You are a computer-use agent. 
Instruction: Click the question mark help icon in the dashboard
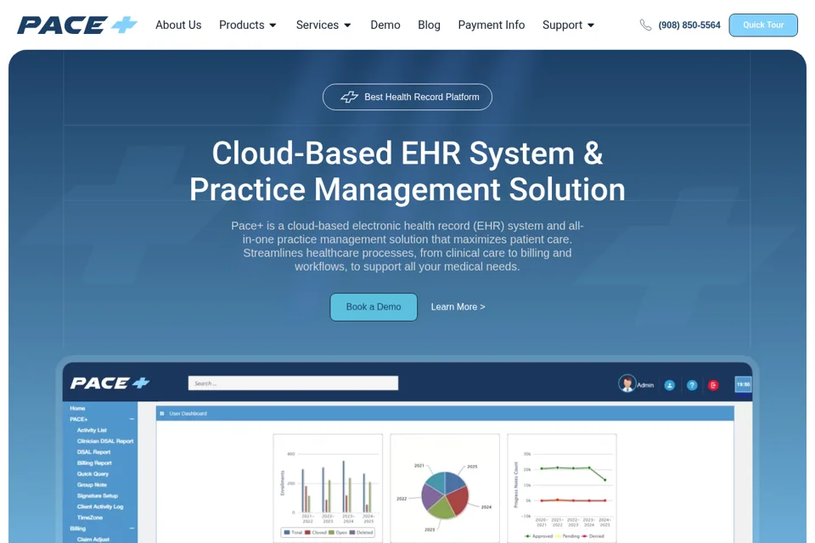[x=692, y=385]
